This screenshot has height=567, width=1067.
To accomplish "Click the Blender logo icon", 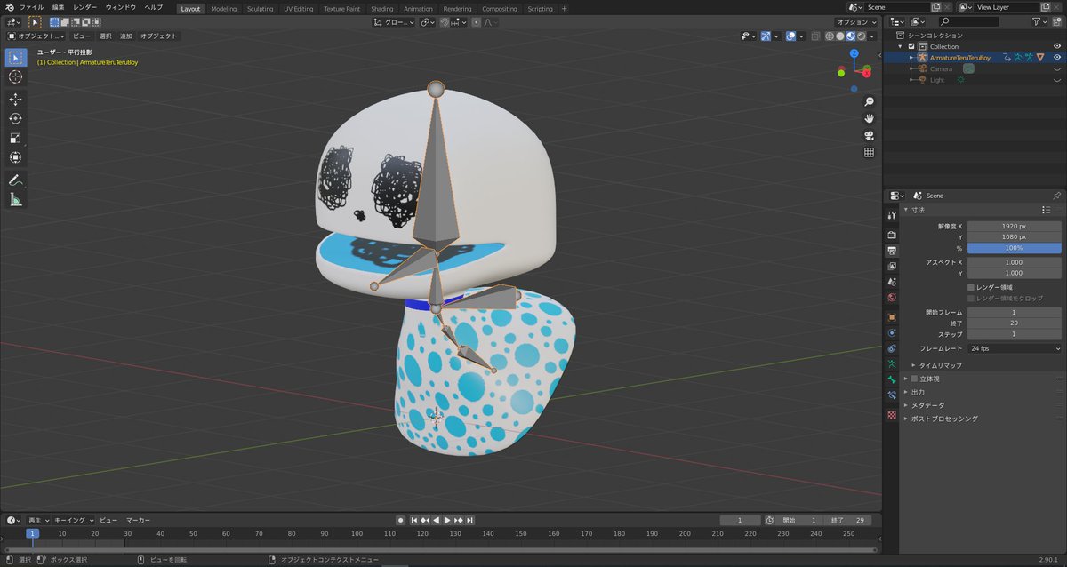I will [x=9, y=7].
